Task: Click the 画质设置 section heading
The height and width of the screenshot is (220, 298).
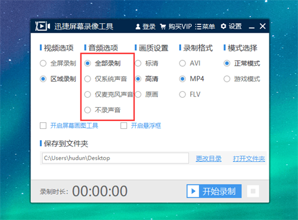Action: coord(154,48)
